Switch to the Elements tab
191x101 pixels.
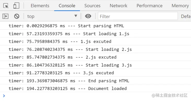point(40,6)
